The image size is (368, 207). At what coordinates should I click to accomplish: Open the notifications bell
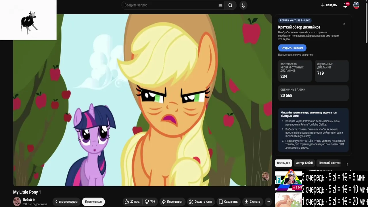[x=346, y=5]
